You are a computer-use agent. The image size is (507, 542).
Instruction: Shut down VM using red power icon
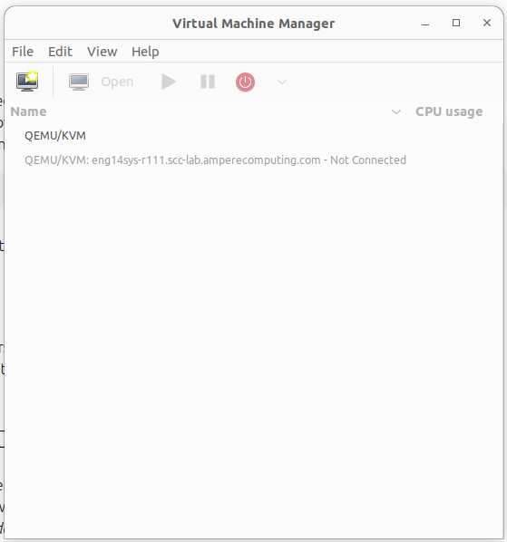click(x=245, y=82)
